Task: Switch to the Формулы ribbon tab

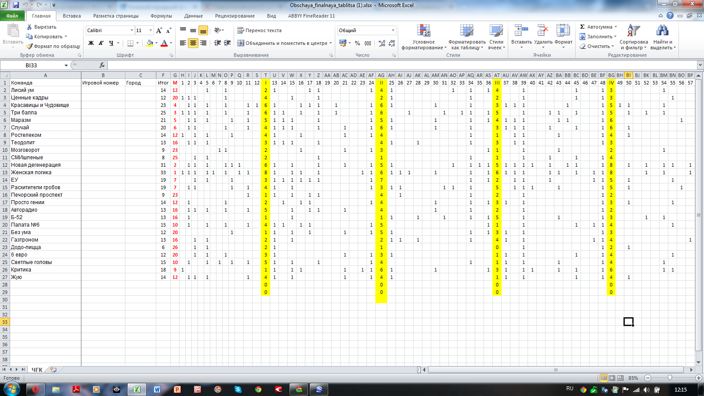Action: click(x=161, y=16)
